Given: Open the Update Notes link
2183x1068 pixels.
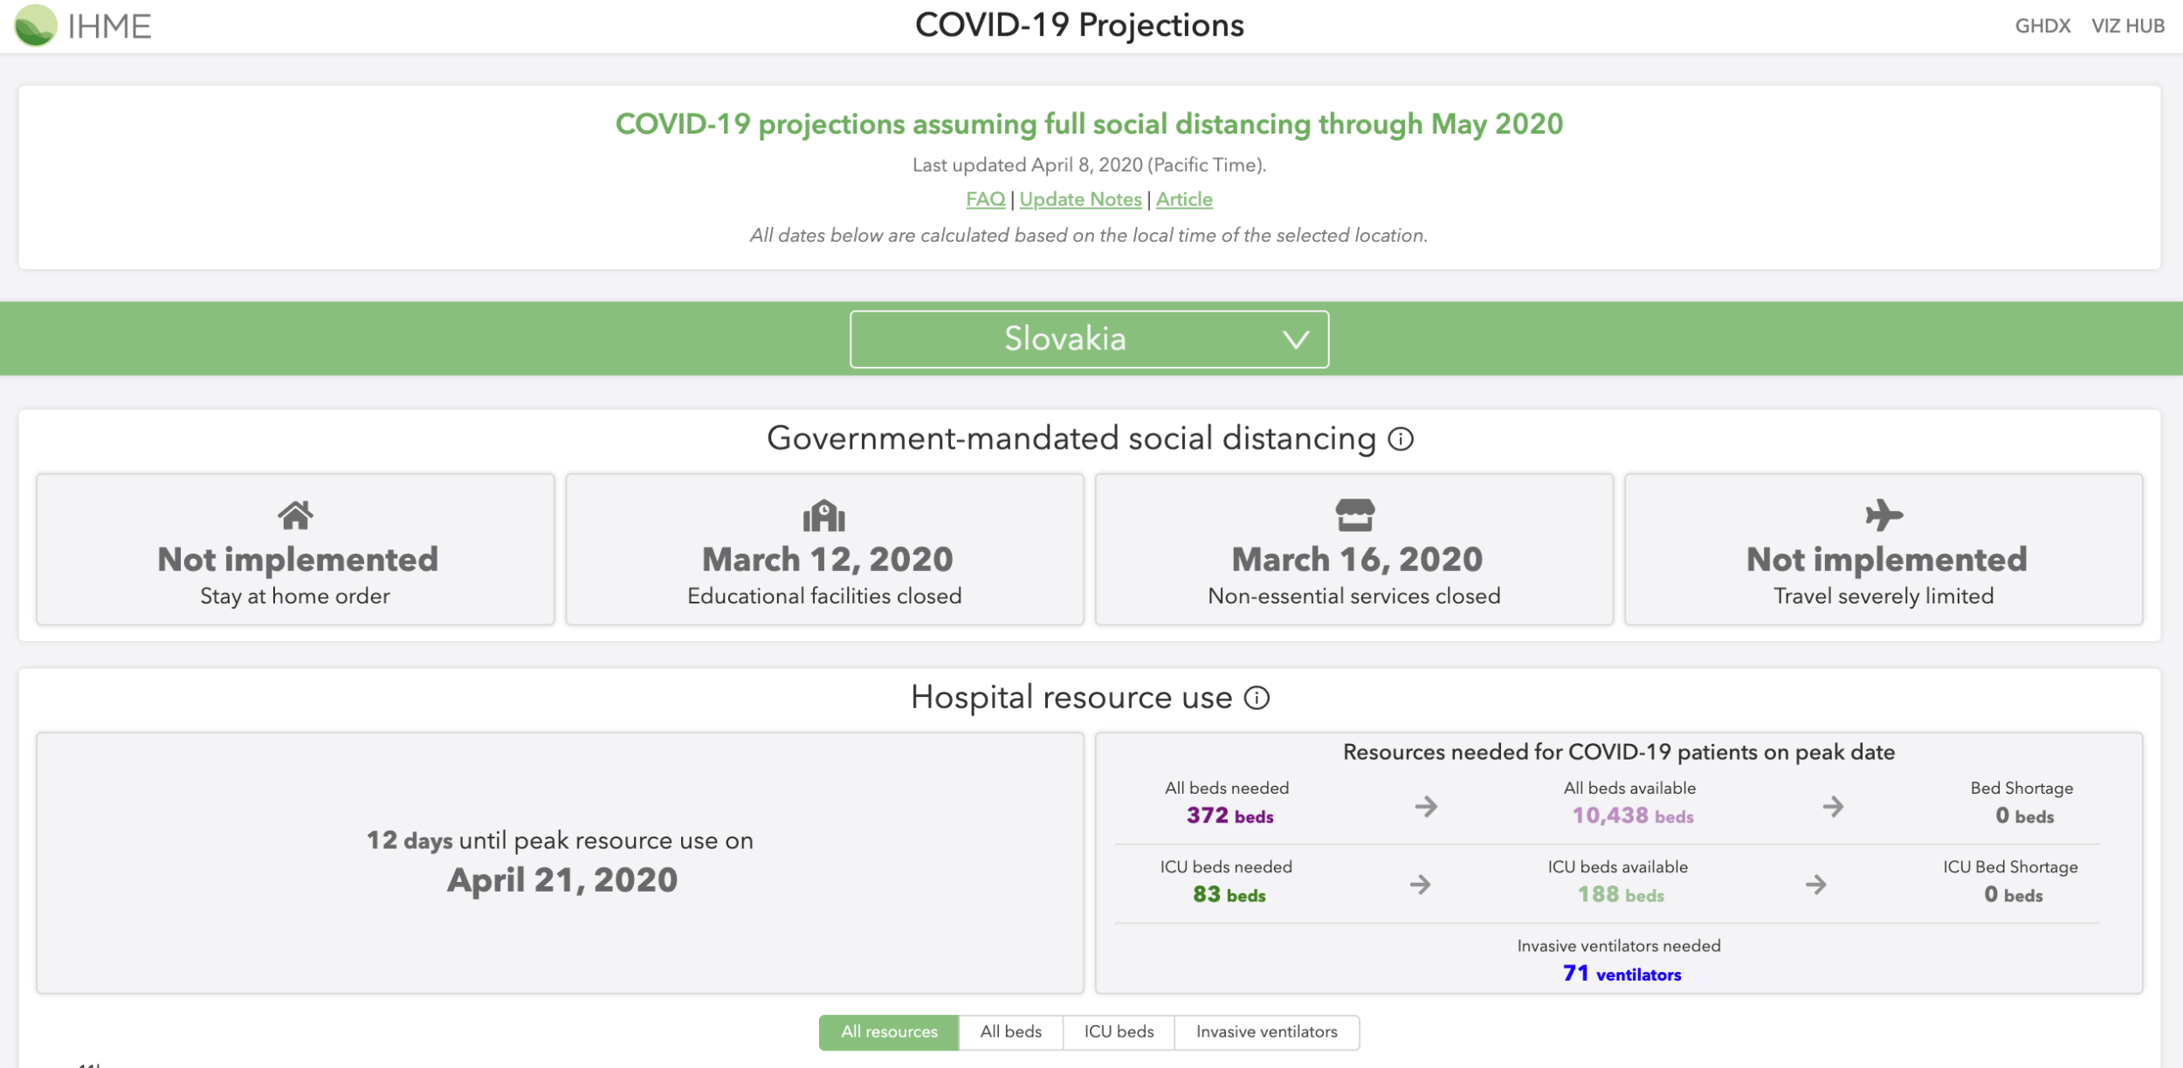Looking at the screenshot, I should [x=1080, y=200].
